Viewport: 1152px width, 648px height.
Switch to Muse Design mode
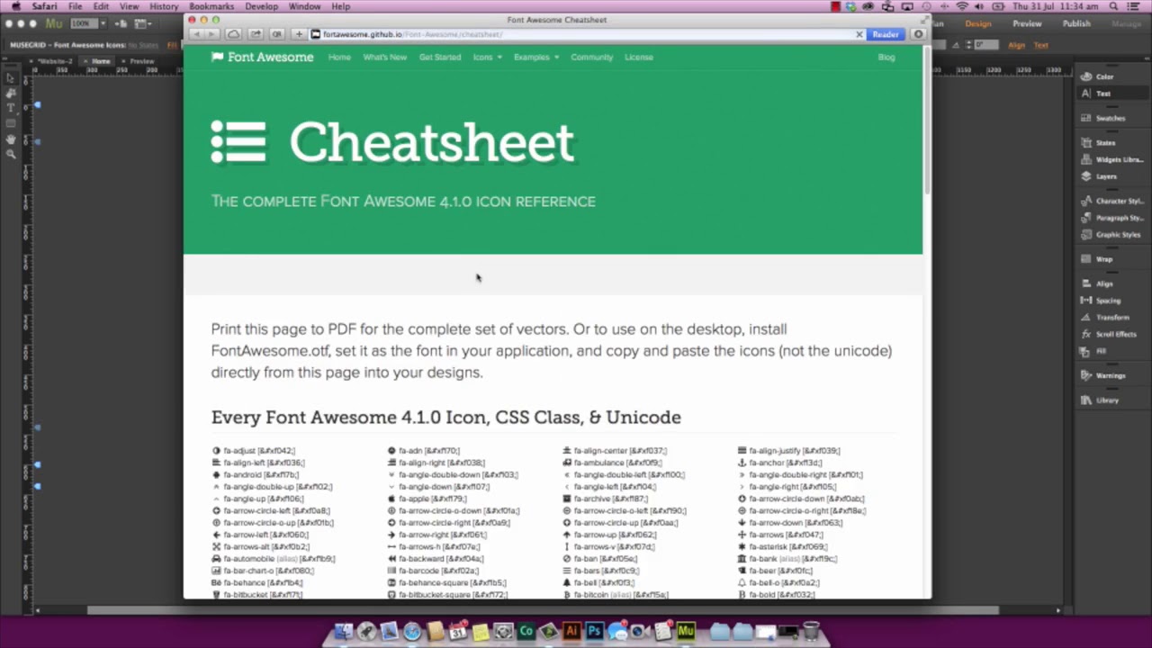(x=978, y=23)
